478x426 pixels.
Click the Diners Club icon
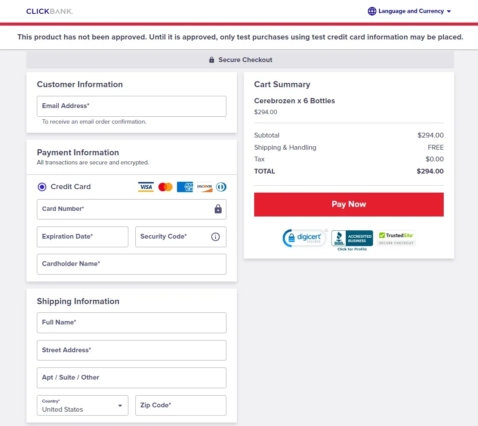pyautogui.click(x=221, y=187)
